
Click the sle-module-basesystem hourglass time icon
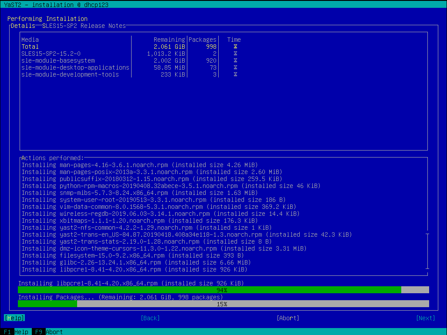click(235, 60)
